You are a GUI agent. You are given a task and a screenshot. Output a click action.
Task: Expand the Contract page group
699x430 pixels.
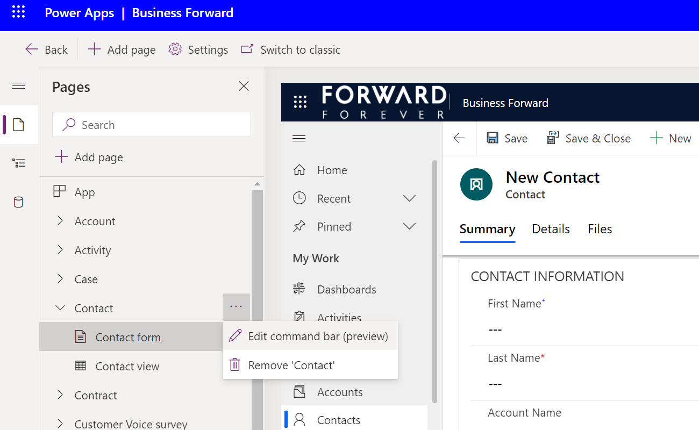60,395
